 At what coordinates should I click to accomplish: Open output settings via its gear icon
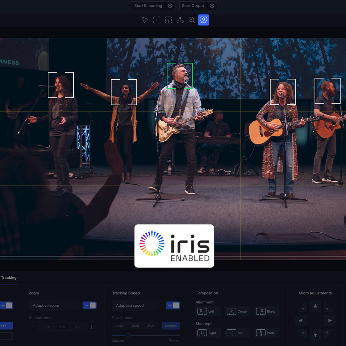212,6
